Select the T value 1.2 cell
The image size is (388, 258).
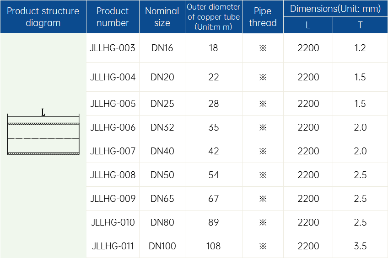(x=360, y=48)
